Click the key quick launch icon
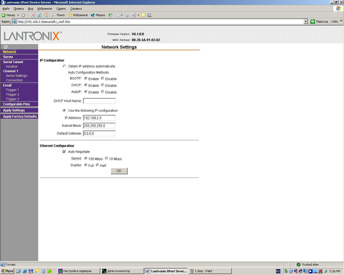The width and height of the screenshot is (344, 275). pyautogui.click(x=37, y=271)
